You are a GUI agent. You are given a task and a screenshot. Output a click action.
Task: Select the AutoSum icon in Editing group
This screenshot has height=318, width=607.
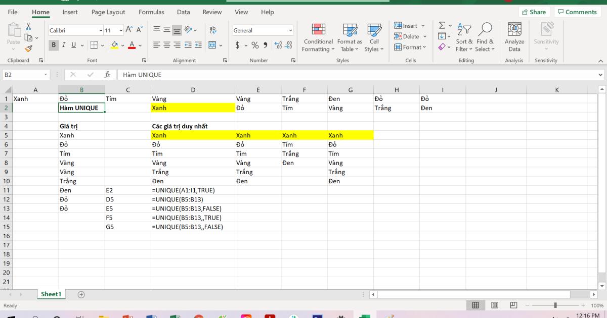441,25
